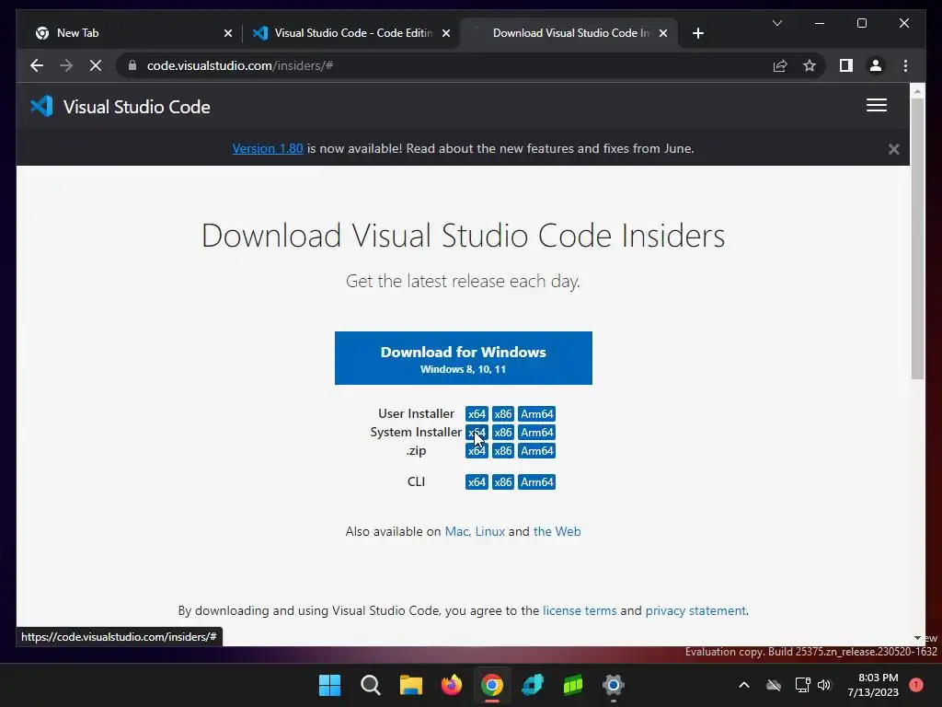Show hidden system tray icons
Viewport: 942px width, 707px height.
point(743,685)
